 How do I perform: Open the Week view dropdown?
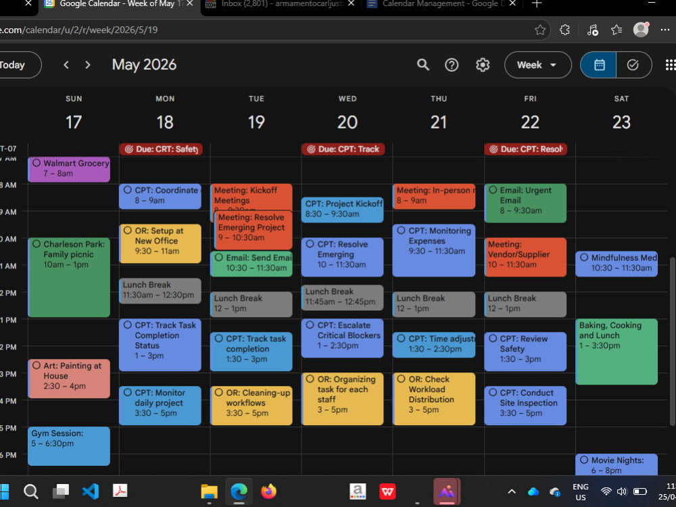coord(537,65)
